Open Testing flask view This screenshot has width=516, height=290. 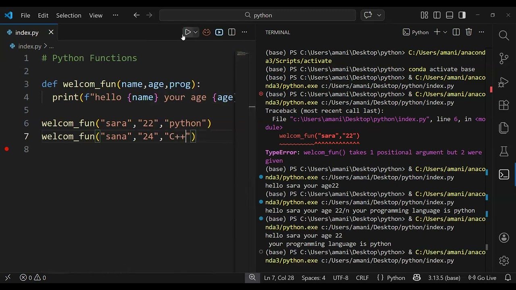point(504,151)
